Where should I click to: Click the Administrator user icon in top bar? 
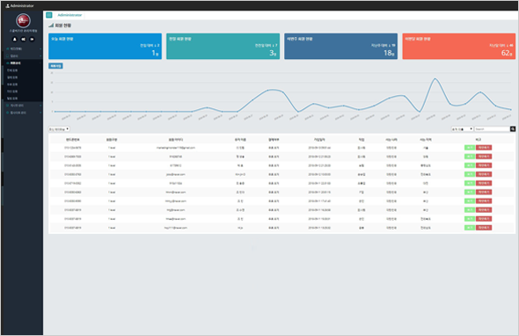(8, 5)
